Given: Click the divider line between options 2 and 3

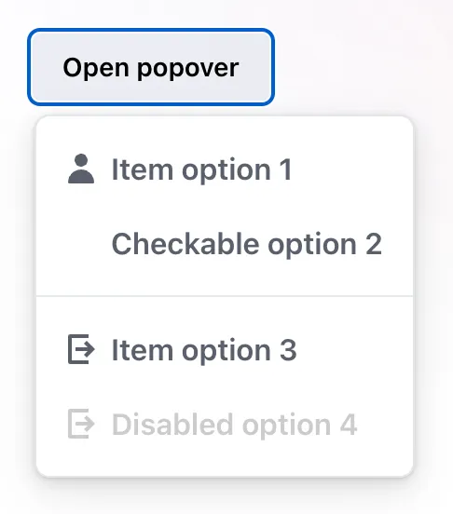Looking at the screenshot, I should pyautogui.click(x=225, y=296).
